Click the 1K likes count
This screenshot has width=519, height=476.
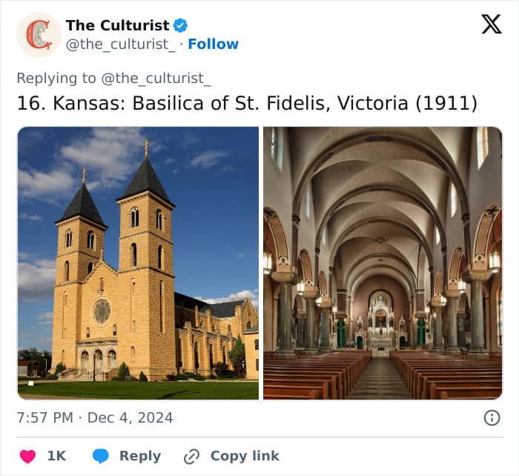[x=56, y=456]
